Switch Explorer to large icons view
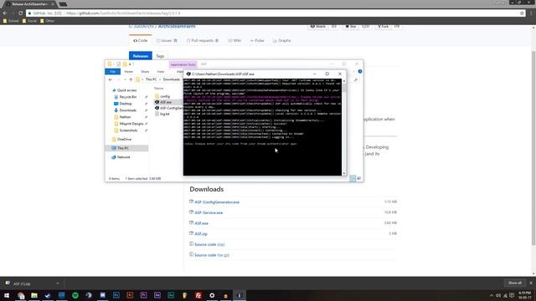Image resolution: width=536 pixels, height=301 pixels. [x=359, y=178]
